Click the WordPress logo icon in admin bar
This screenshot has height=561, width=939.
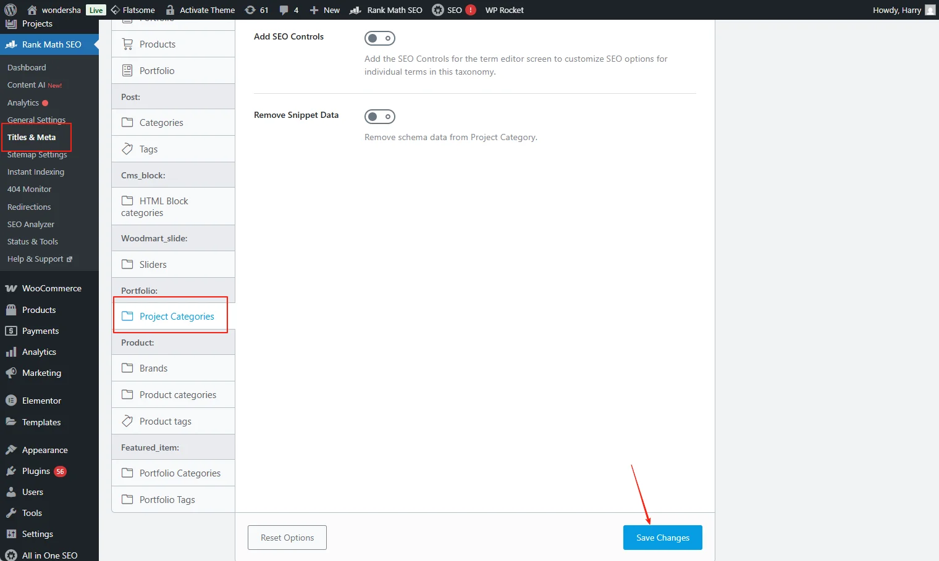click(11, 10)
